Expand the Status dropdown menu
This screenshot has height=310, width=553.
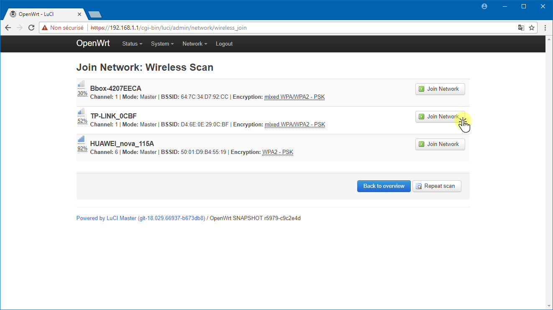point(132,44)
